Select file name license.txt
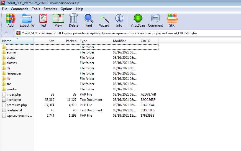The height and width of the screenshot is (151, 241). click(x=14, y=100)
